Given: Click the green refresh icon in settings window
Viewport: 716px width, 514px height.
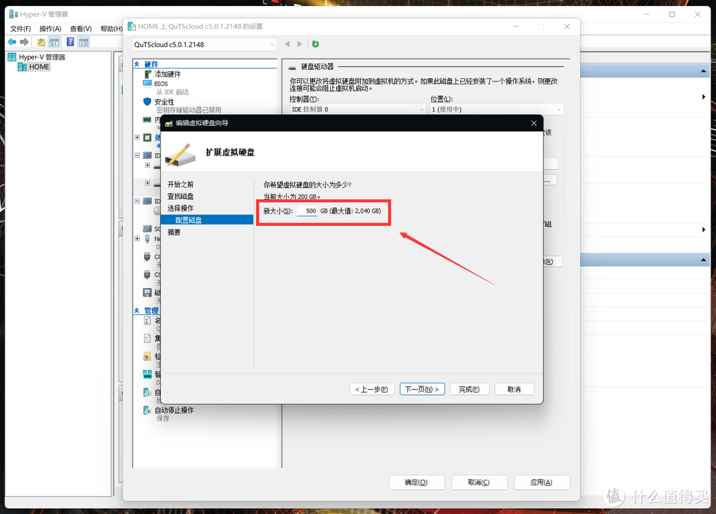Looking at the screenshot, I should click(316, 44).
